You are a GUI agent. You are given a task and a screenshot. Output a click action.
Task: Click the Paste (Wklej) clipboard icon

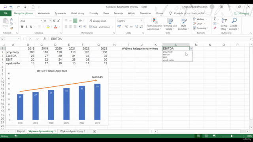pyautogui.click(x=6, y=21)
